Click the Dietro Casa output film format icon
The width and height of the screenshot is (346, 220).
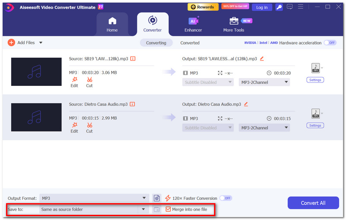186,119
